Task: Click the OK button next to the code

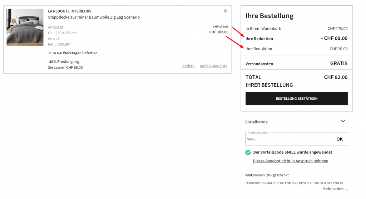Action: point(340,139)
